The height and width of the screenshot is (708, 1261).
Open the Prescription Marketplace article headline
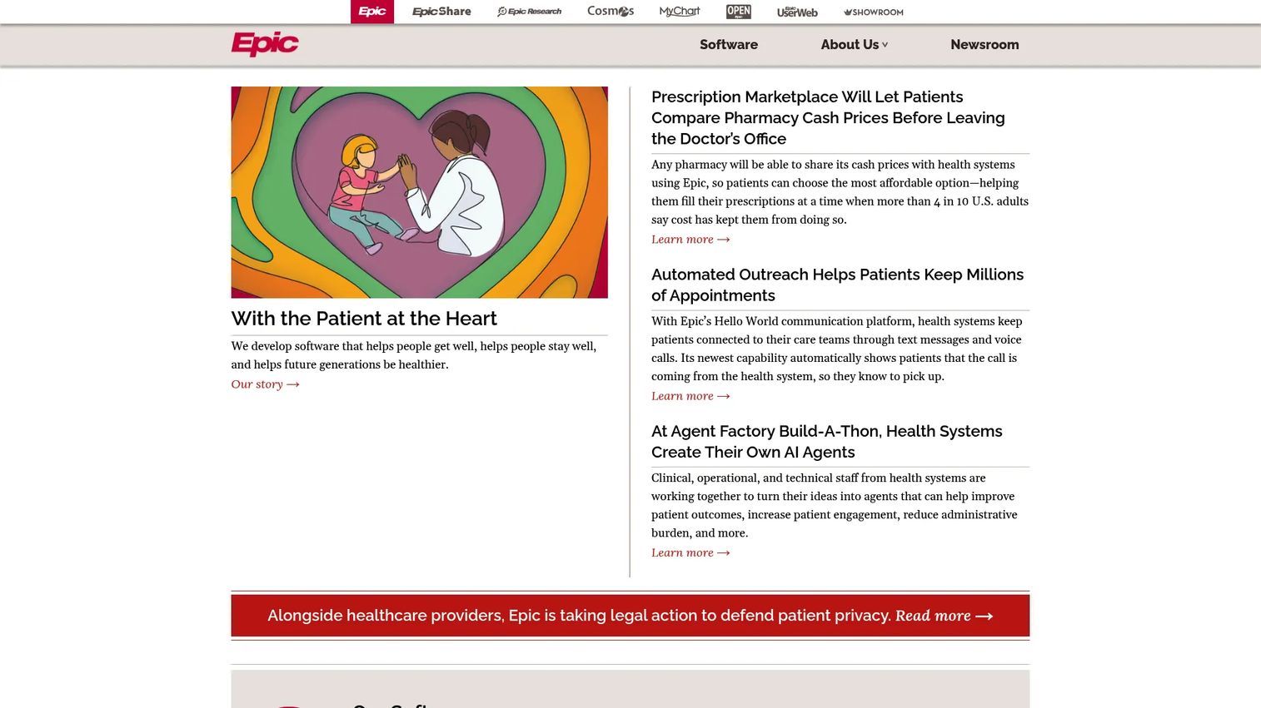[x=828, y=118]
